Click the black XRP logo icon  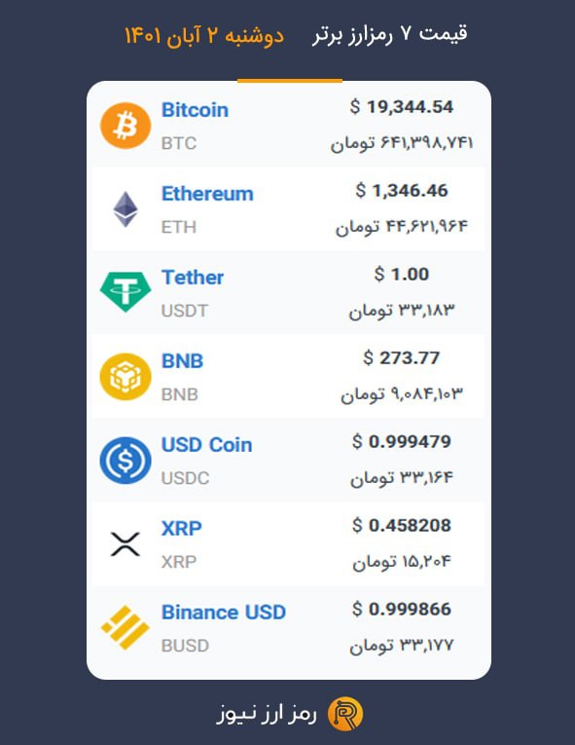coord(126,544)
